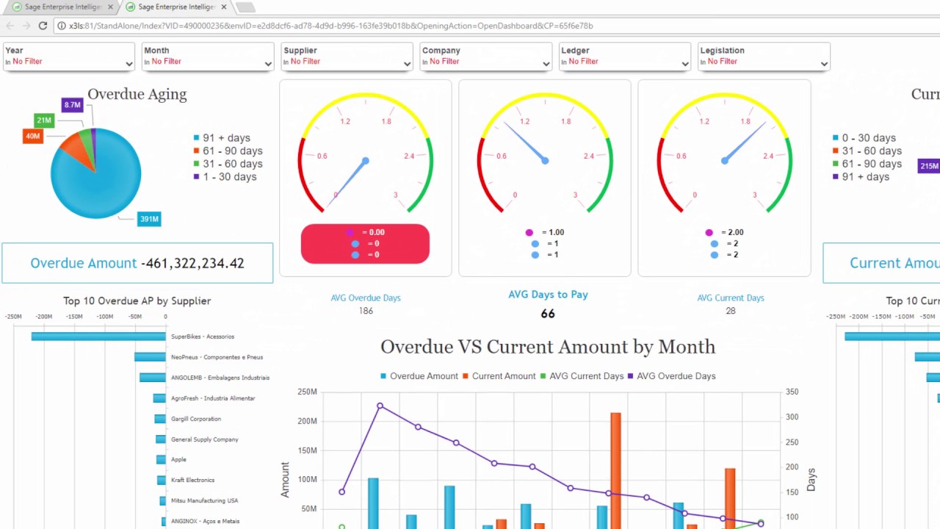Click the ANGINOX - Aços e Metais label
The height and width of the screenshot is (529, 940).
pos(206,521)
